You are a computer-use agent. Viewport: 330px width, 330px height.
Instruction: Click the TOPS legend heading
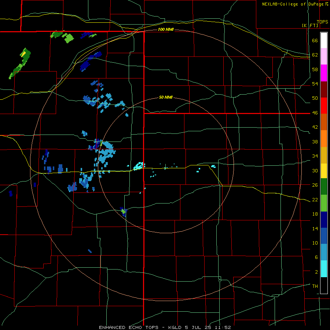coord(322,22)
